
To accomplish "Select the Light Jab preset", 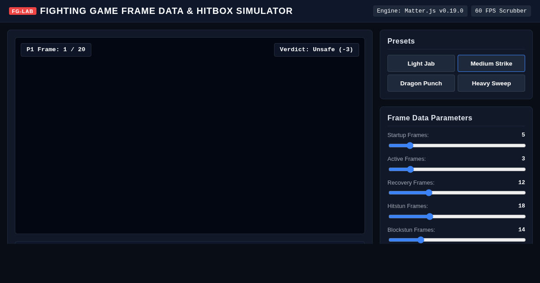I will (421, 63).
